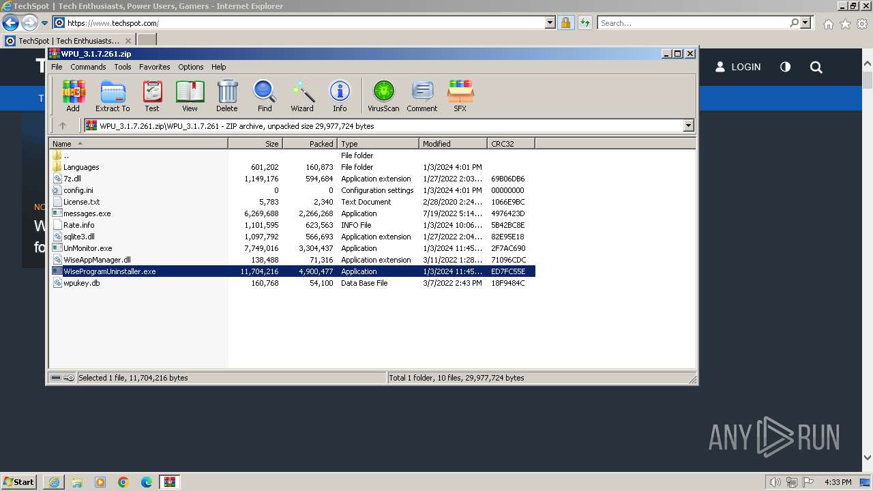Open the Commands menu
Screen dimensions: 873x491
pyautogui.click(x=88, y=67)
